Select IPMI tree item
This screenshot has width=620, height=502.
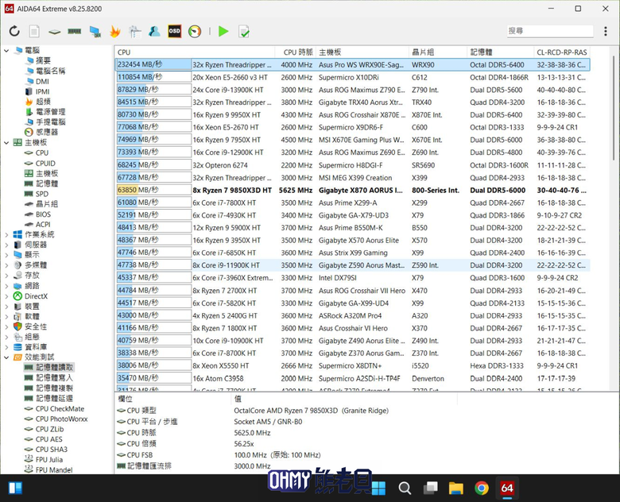click(x=43, y=91)
